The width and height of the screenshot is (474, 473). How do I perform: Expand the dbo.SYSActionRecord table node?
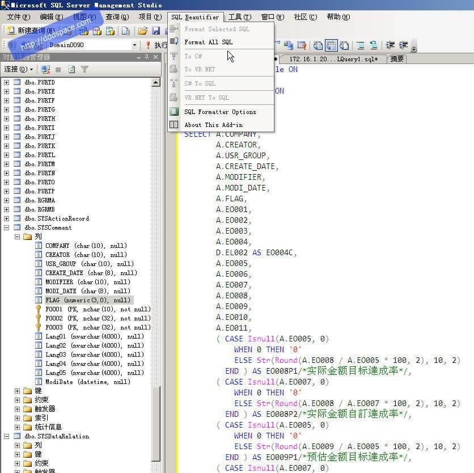7,218
